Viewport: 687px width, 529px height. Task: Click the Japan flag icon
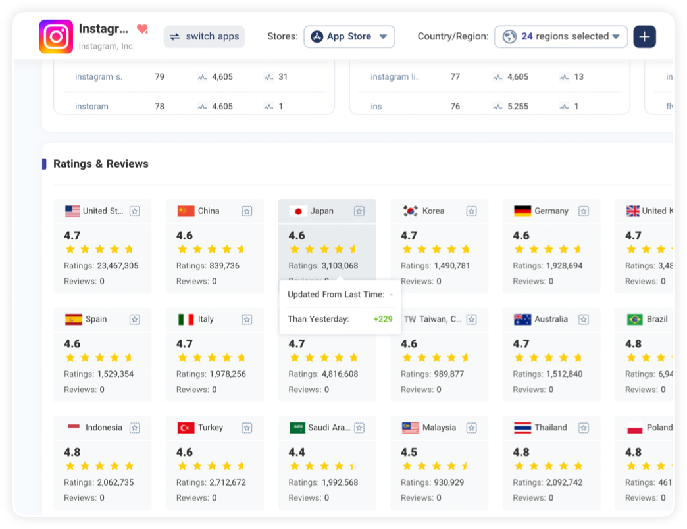click(298, 211)
